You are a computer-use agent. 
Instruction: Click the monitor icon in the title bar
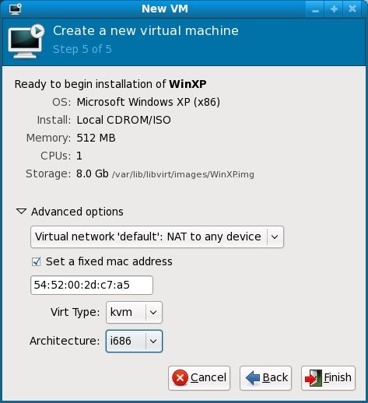click(16, 9)
